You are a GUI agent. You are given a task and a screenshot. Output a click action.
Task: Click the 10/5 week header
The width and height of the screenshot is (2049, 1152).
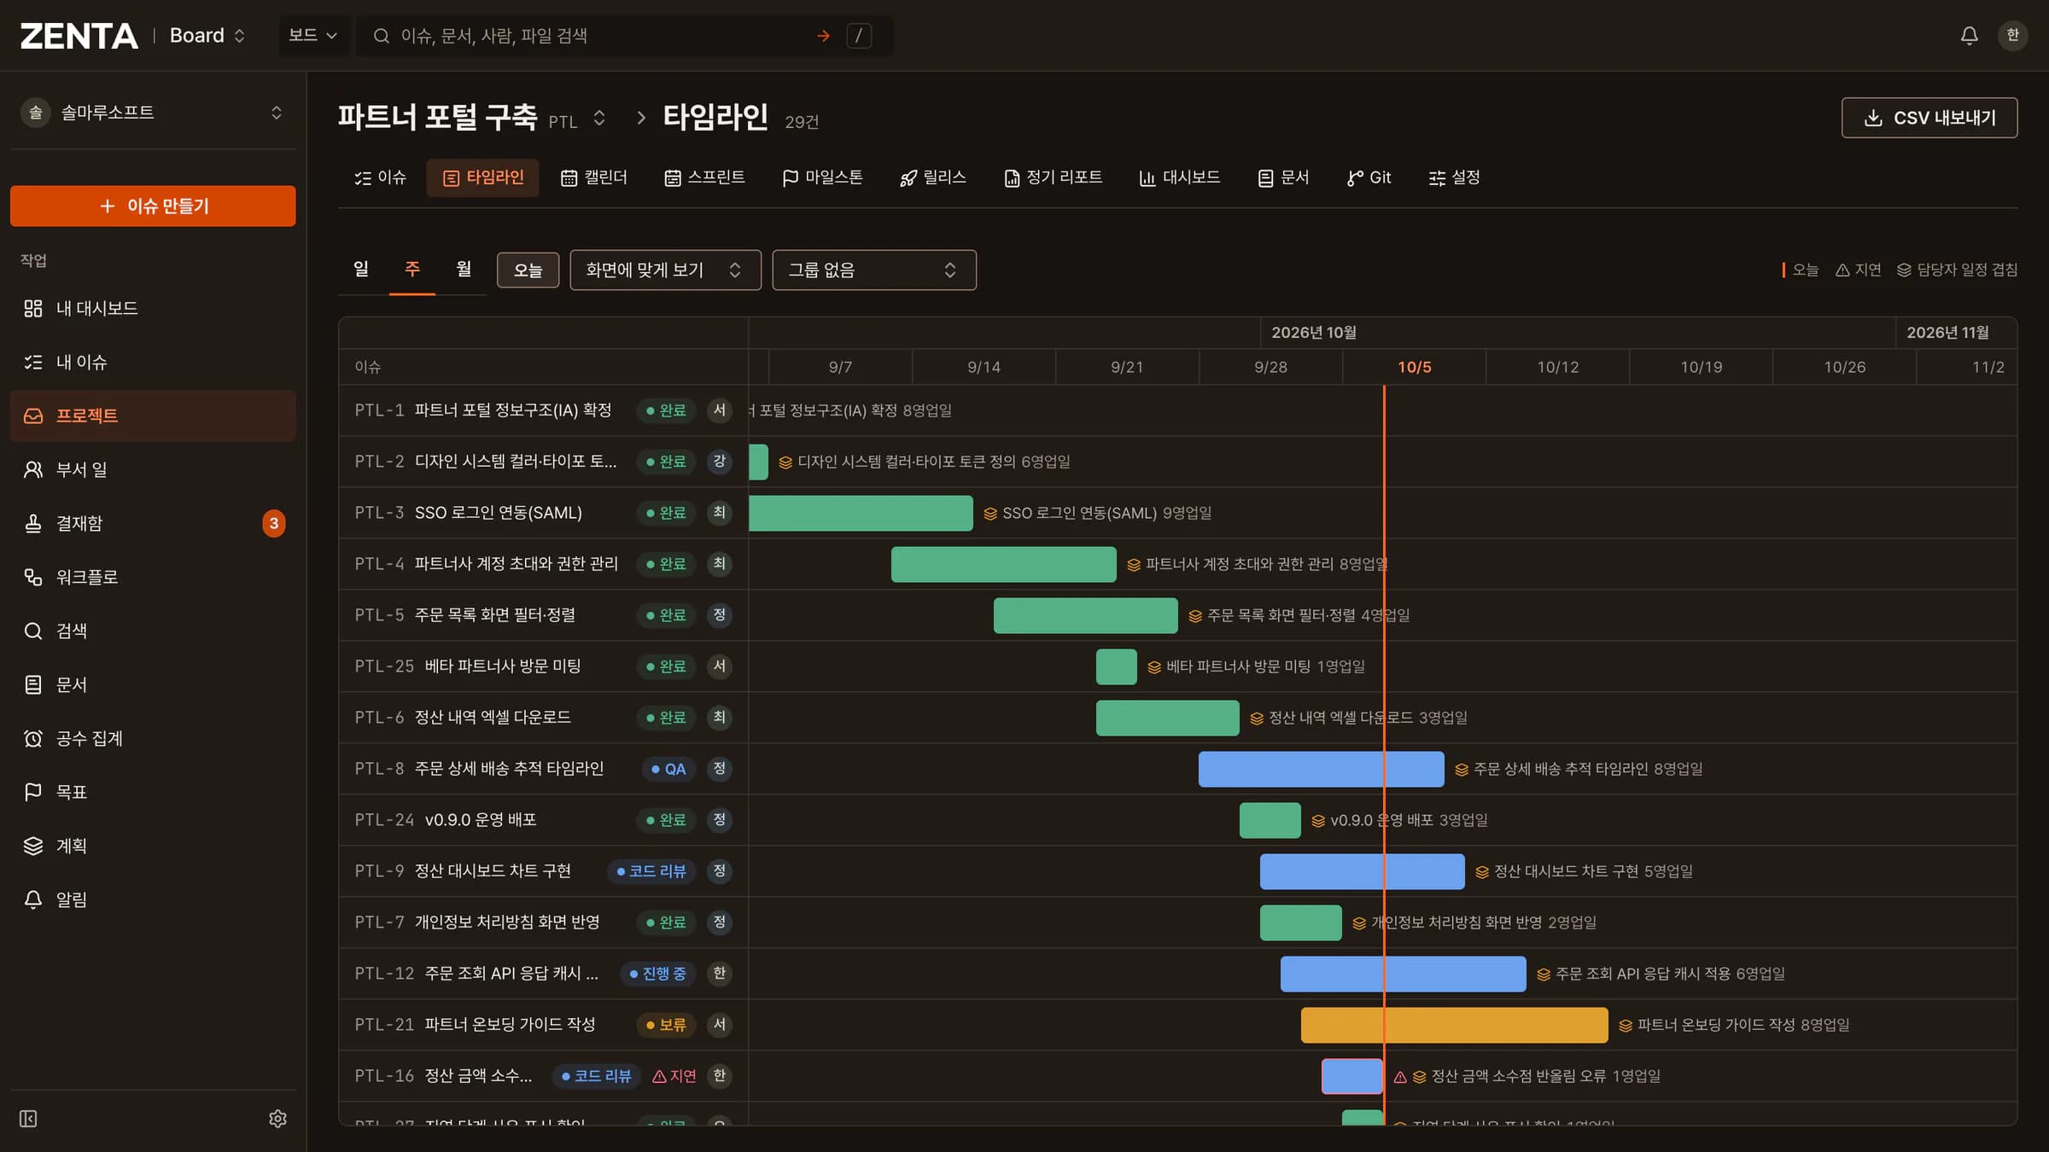point(1414,367)
